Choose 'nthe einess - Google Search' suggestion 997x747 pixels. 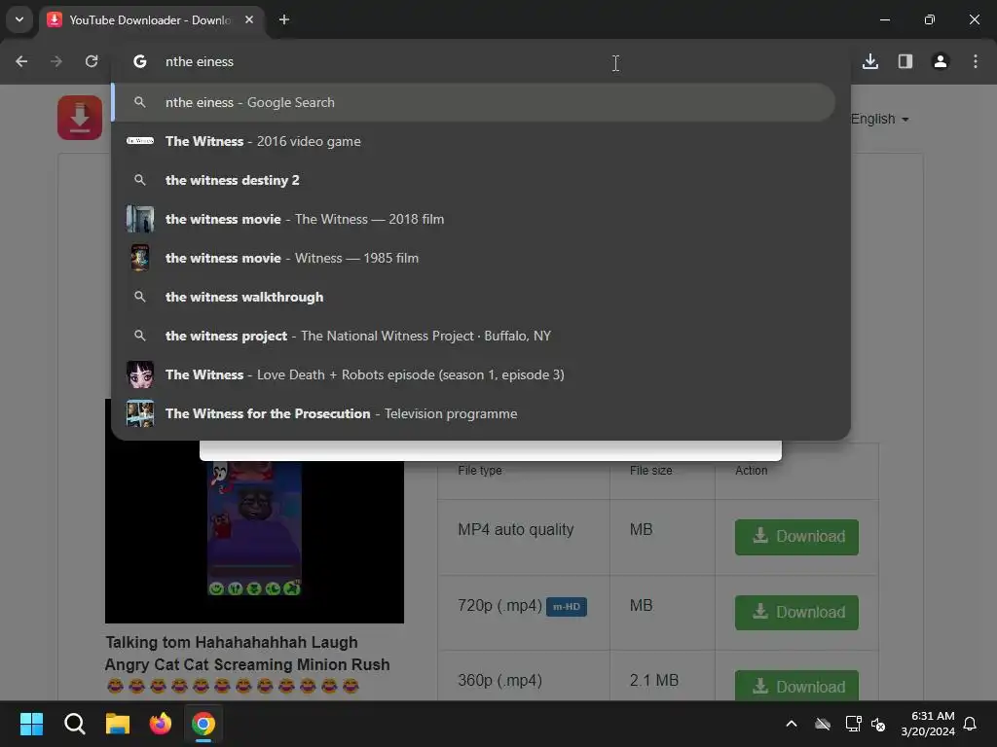coord(474,102)
